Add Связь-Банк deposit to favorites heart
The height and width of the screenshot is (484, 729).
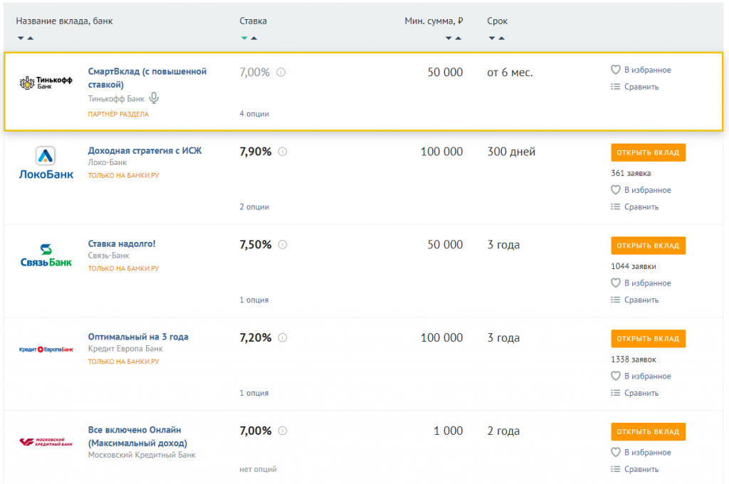[x=615, y=283]
